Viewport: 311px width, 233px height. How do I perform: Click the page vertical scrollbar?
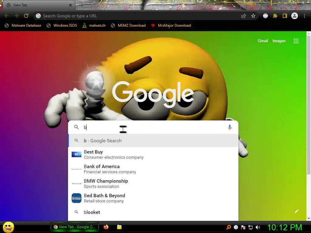click(309, 105)
